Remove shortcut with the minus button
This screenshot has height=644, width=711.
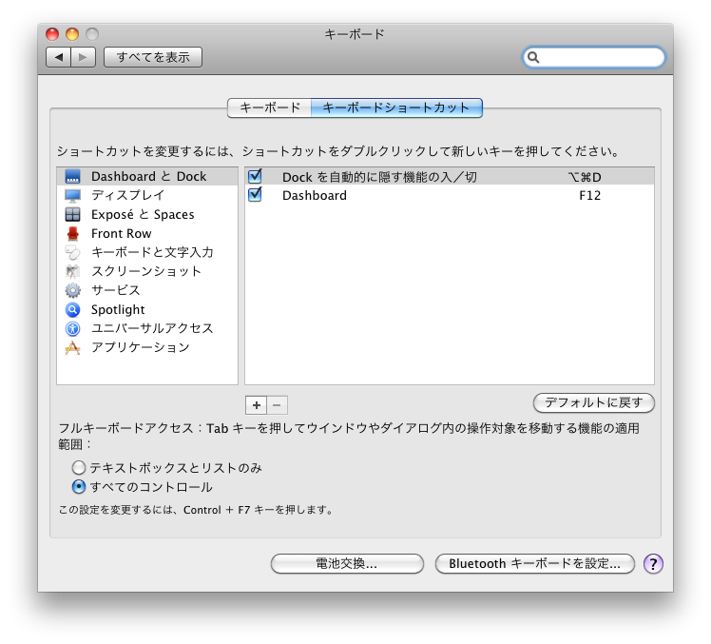coord(277,405)
